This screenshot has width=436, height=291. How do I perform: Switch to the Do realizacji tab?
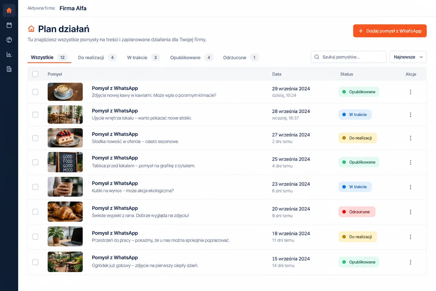click(97, 57)
